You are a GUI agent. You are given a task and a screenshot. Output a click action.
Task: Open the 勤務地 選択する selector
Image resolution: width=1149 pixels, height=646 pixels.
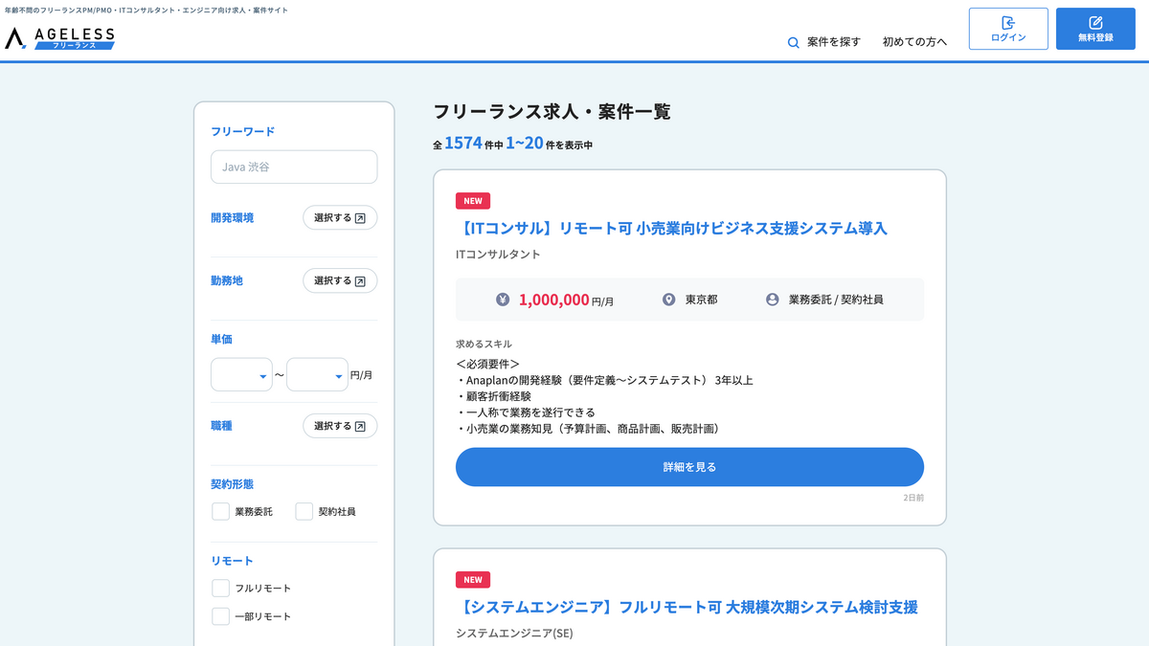340,280
